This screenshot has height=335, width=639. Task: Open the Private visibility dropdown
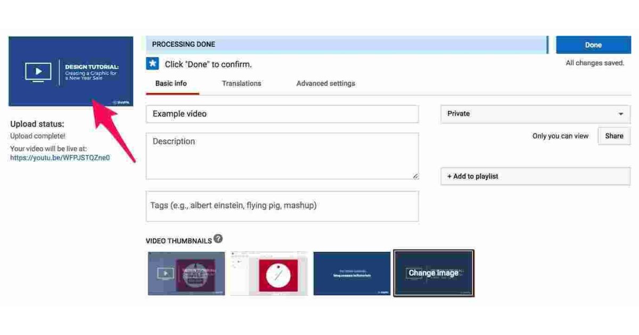coord(535,114)
